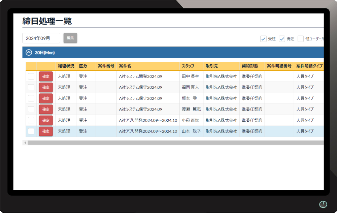Tick the row checkbox for 山本 聡子
Viewport: 337px width, 213px height.
click(31, 131)
